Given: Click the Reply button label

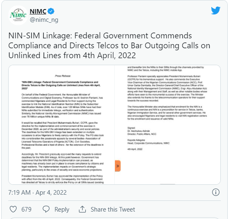Looking at the screenshot, I should pos(62,210).
